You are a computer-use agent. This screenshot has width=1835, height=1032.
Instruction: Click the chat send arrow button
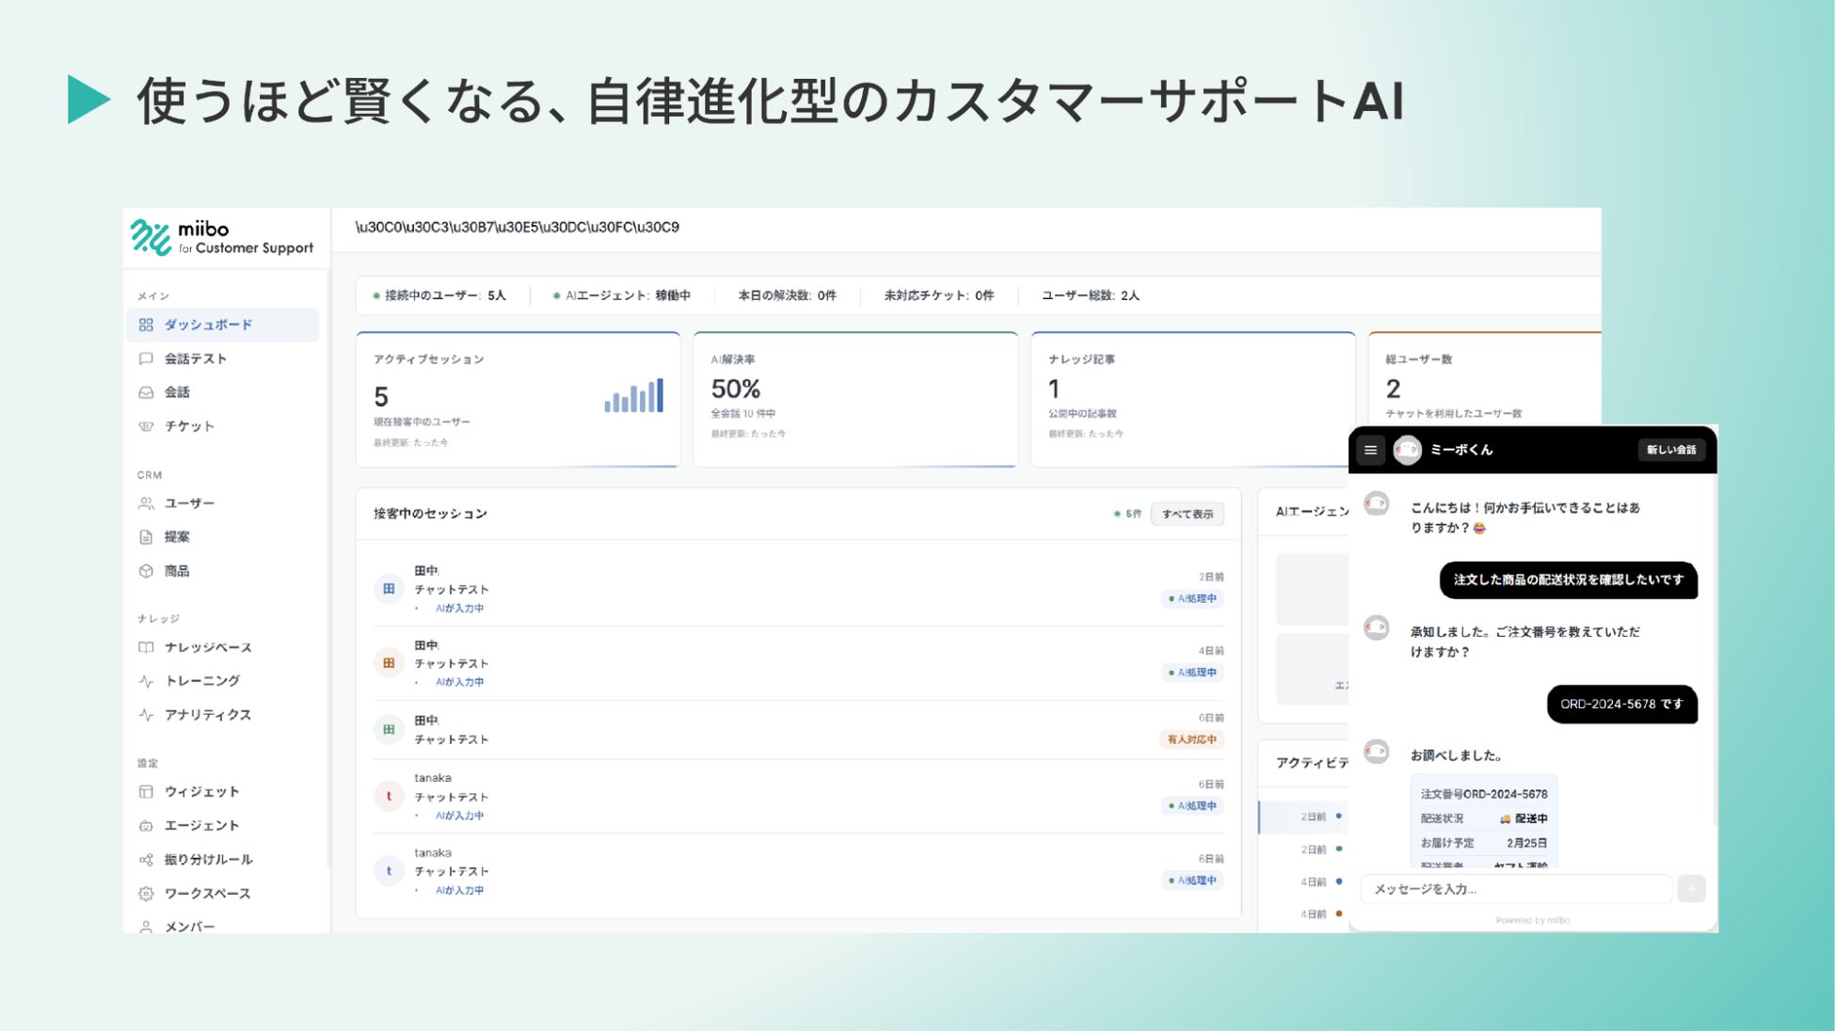[x=1690, y=889]
